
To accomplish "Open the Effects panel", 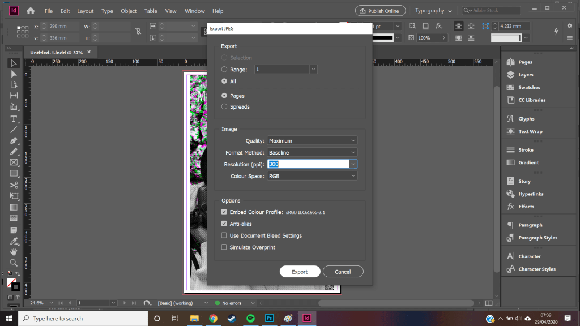I will point(526,207).
